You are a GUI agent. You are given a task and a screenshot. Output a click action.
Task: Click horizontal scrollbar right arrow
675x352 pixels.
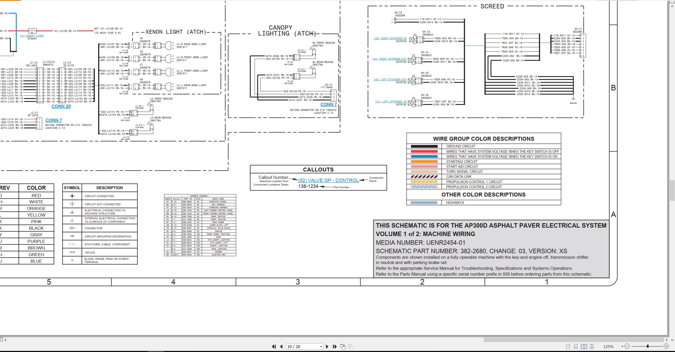click(x=667, y=340)
